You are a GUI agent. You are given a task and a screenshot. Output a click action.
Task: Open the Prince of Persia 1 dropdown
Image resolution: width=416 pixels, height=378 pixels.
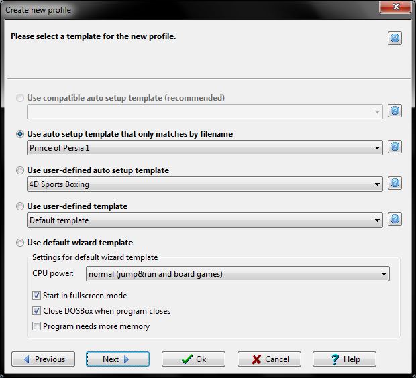205,147
